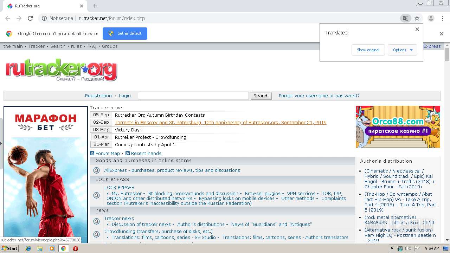This screenshot has height=253, width=450.
Task: Open the Tracker navigation link
Action: pyautogui.click(x=37, y=46)
